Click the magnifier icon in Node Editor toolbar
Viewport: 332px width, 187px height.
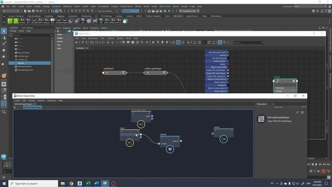coord(142,43)
